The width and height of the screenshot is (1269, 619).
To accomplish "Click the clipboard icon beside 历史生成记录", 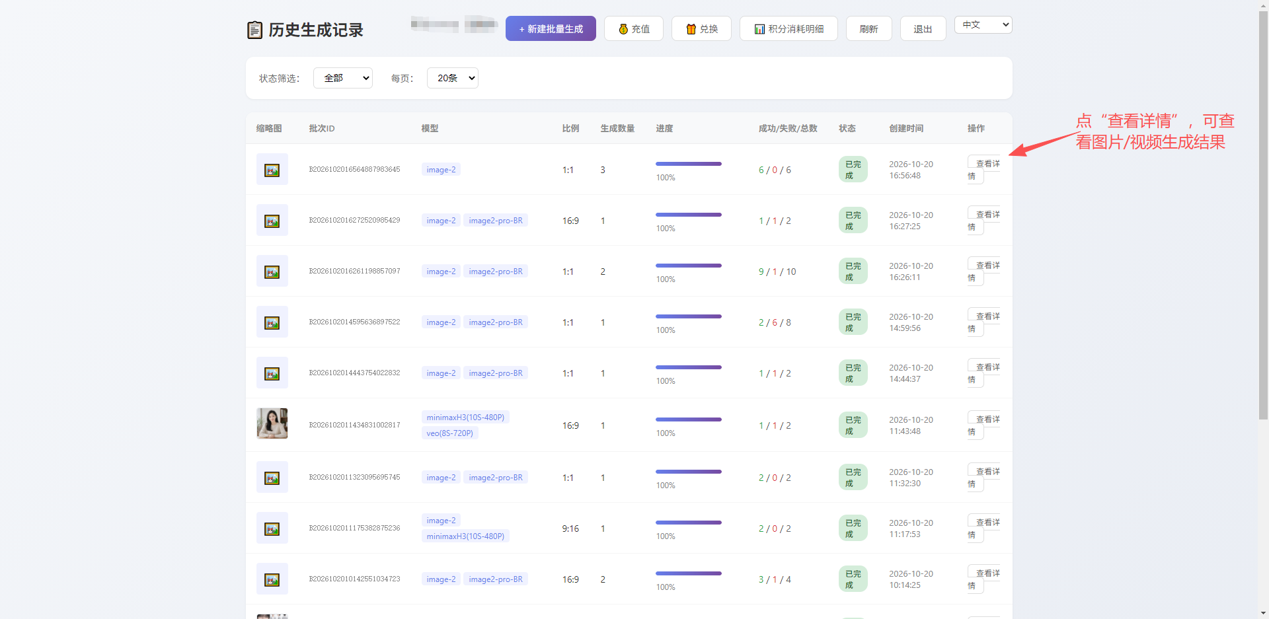I will [x=254, y=30].
